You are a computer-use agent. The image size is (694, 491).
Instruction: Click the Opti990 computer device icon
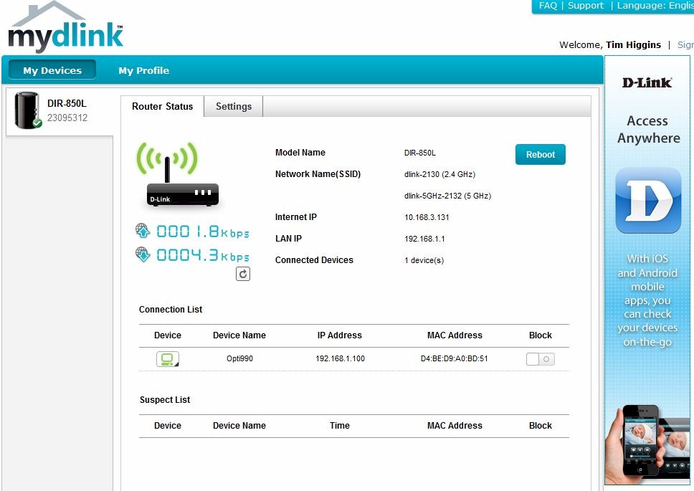point(168,358)
